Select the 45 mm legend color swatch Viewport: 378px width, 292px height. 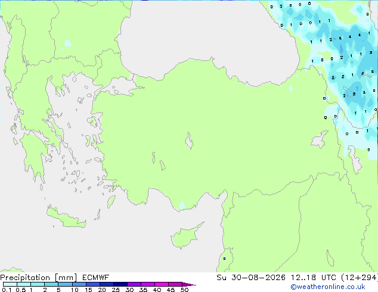(175, 284)
